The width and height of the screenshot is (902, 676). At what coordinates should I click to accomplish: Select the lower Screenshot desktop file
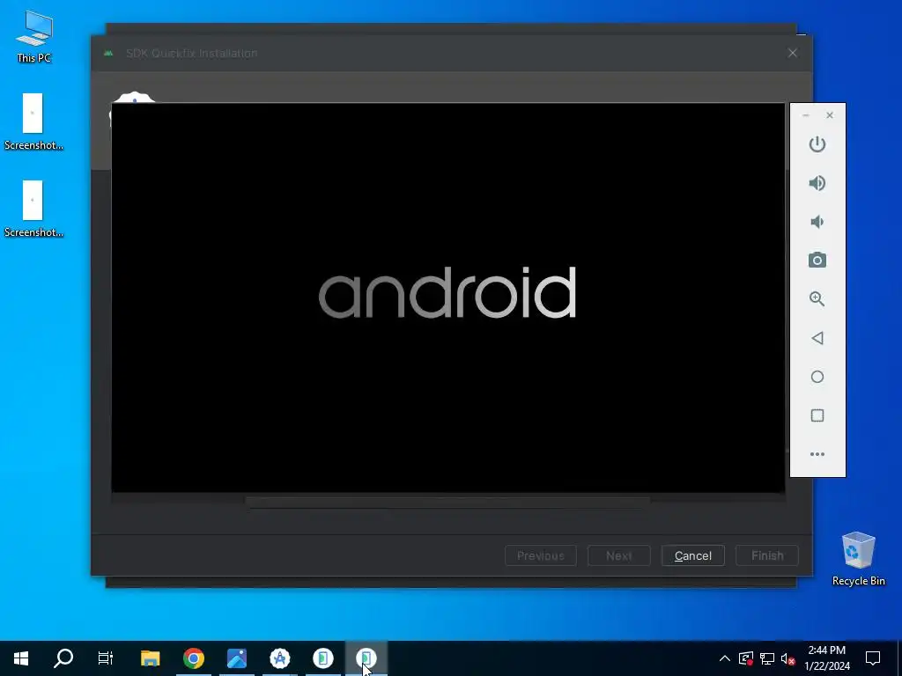[33, 209]
